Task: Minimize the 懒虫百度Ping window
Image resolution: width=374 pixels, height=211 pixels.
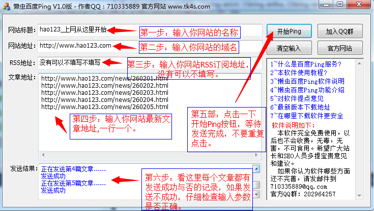Action: [x=327, y=4]
